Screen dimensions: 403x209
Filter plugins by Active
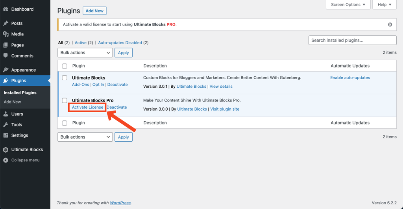[80, 43]
